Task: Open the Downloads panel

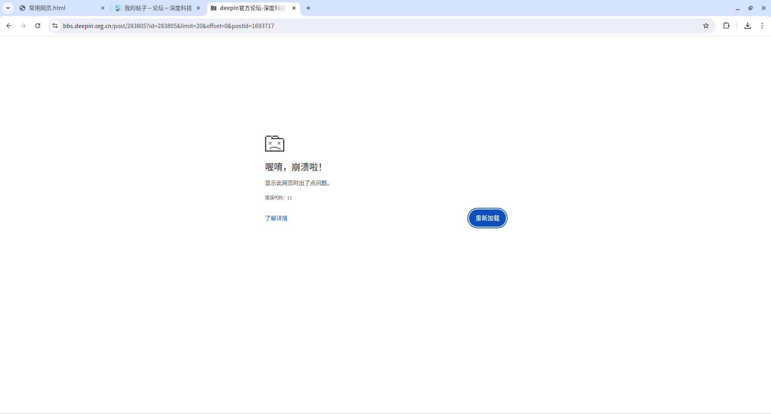Action: pyautogui.click(x=748, y=26)
